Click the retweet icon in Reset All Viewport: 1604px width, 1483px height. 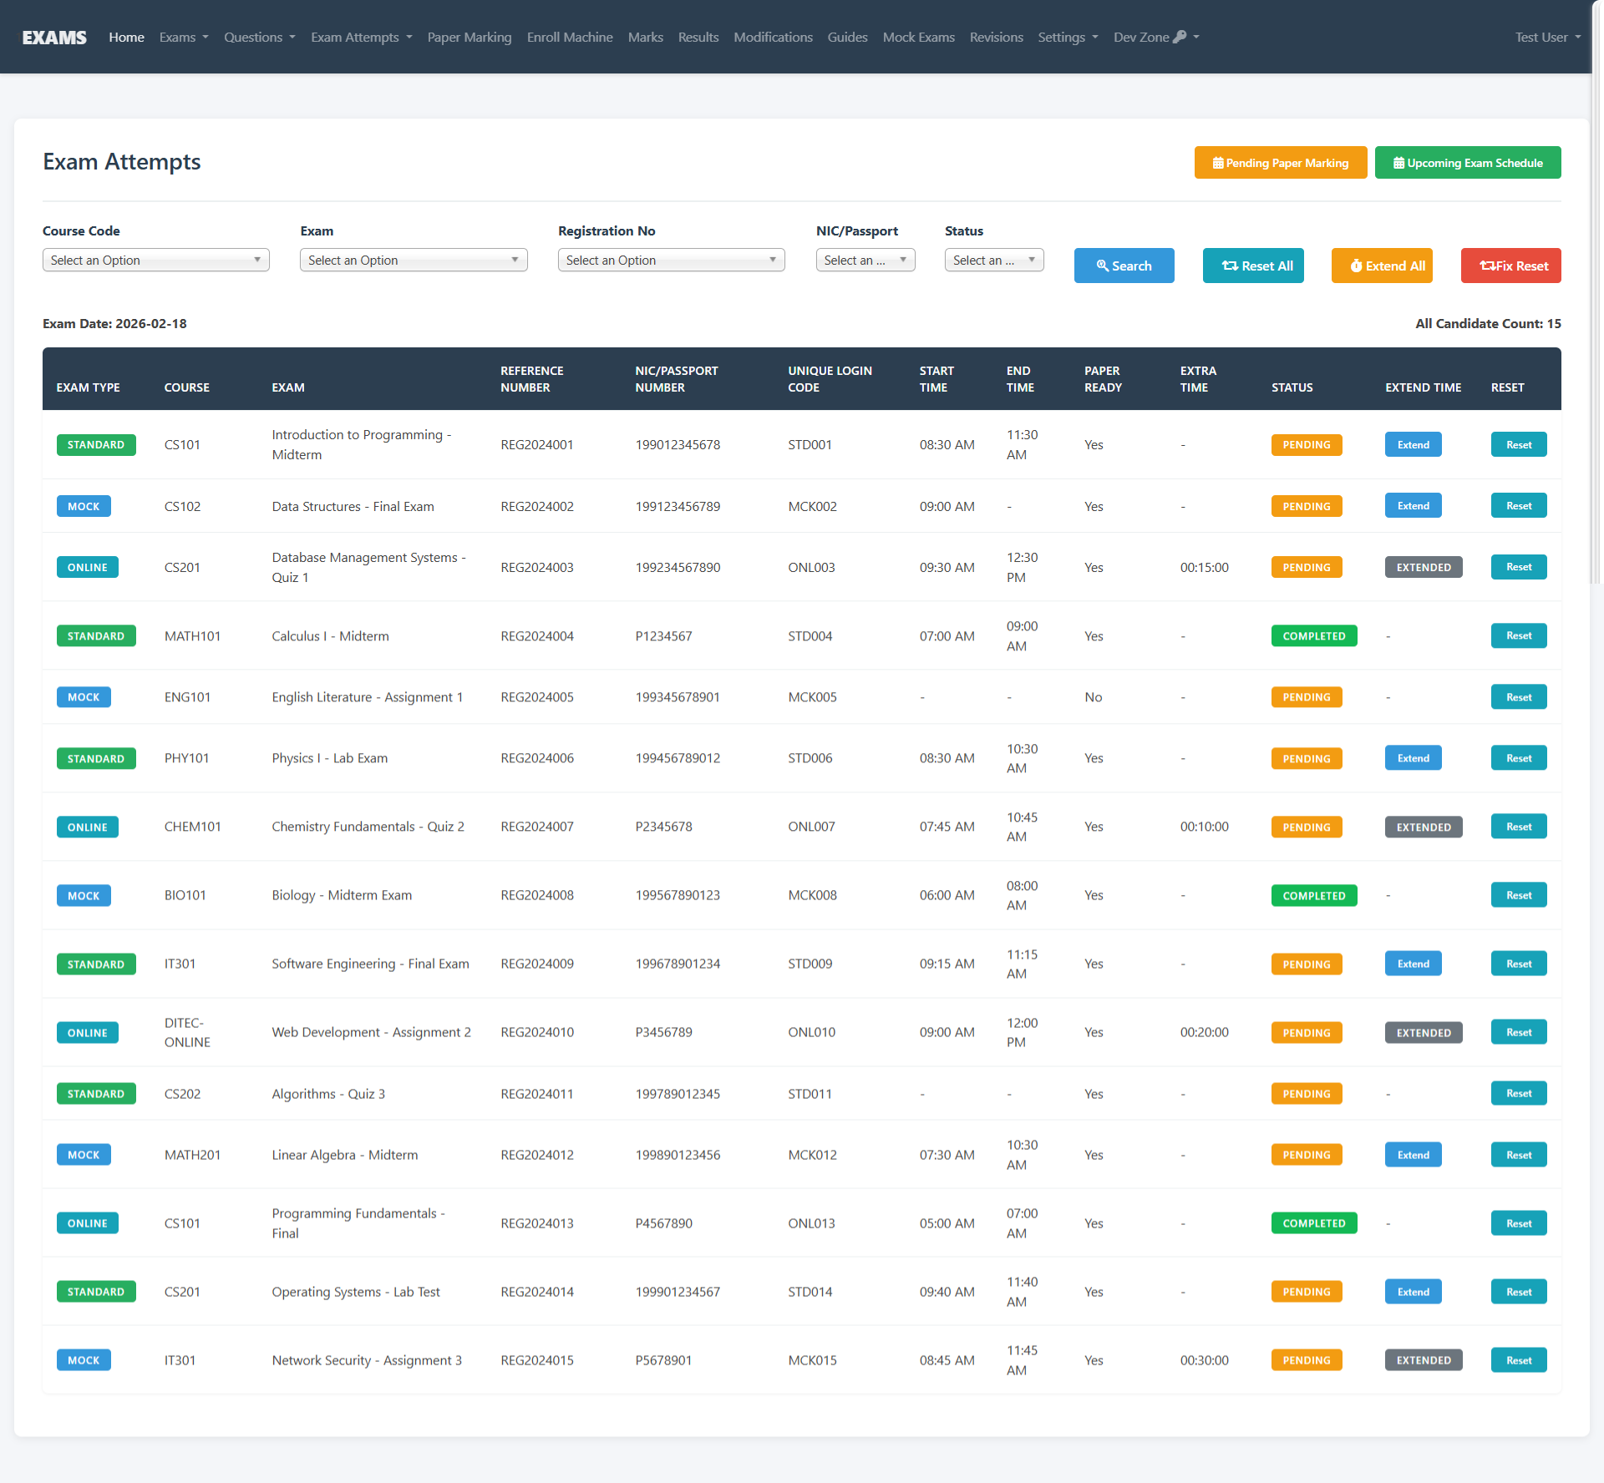[1230, 266]
